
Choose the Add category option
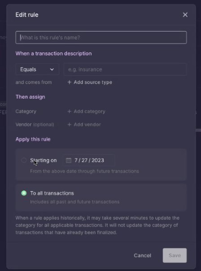pyautogui.click(x=86, y=111)
